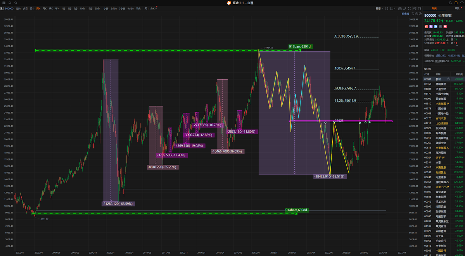The width and height of the screenshot is (465, 256).
Task: Select the magenta 22625 horizontal line
Action: pos(341,121)
